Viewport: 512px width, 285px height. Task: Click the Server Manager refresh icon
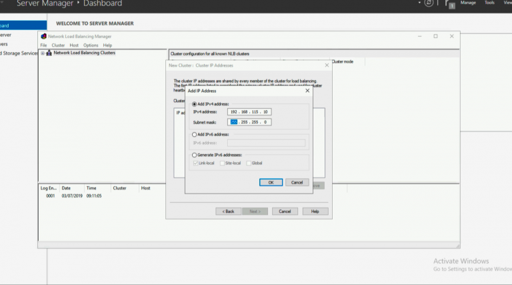tap(429, 3)
